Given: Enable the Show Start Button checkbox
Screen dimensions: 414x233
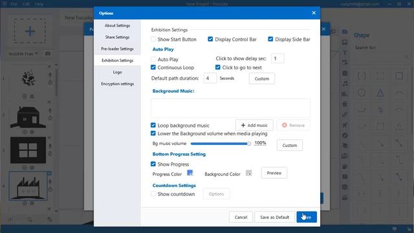Looking at the screenshot, I should point(153,39).
